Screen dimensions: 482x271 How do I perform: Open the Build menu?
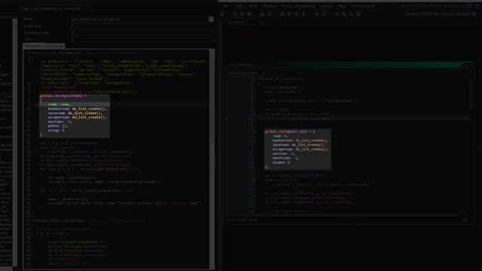253,6
